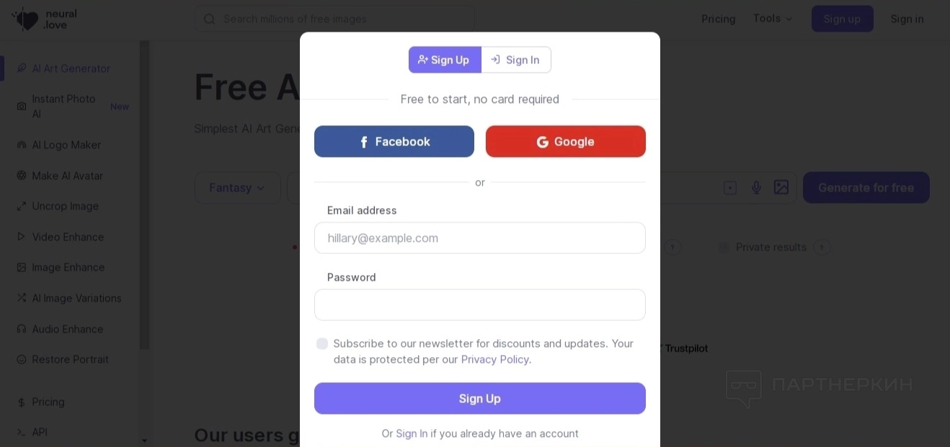This screenshot has width=950, height=447.
Task: Open the Privacy Policy link
Action: pyautogui.click(x=494, y=359)
